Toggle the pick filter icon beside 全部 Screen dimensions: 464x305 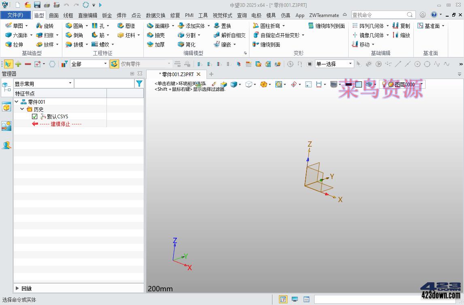click(x=65, y=64)
